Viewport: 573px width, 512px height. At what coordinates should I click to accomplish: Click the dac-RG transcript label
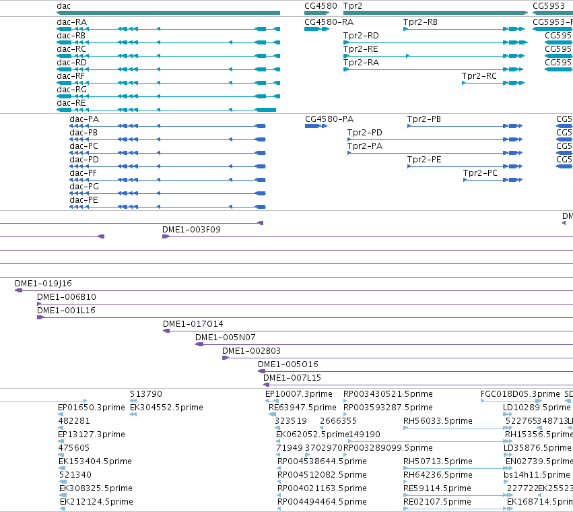[71, 90]
